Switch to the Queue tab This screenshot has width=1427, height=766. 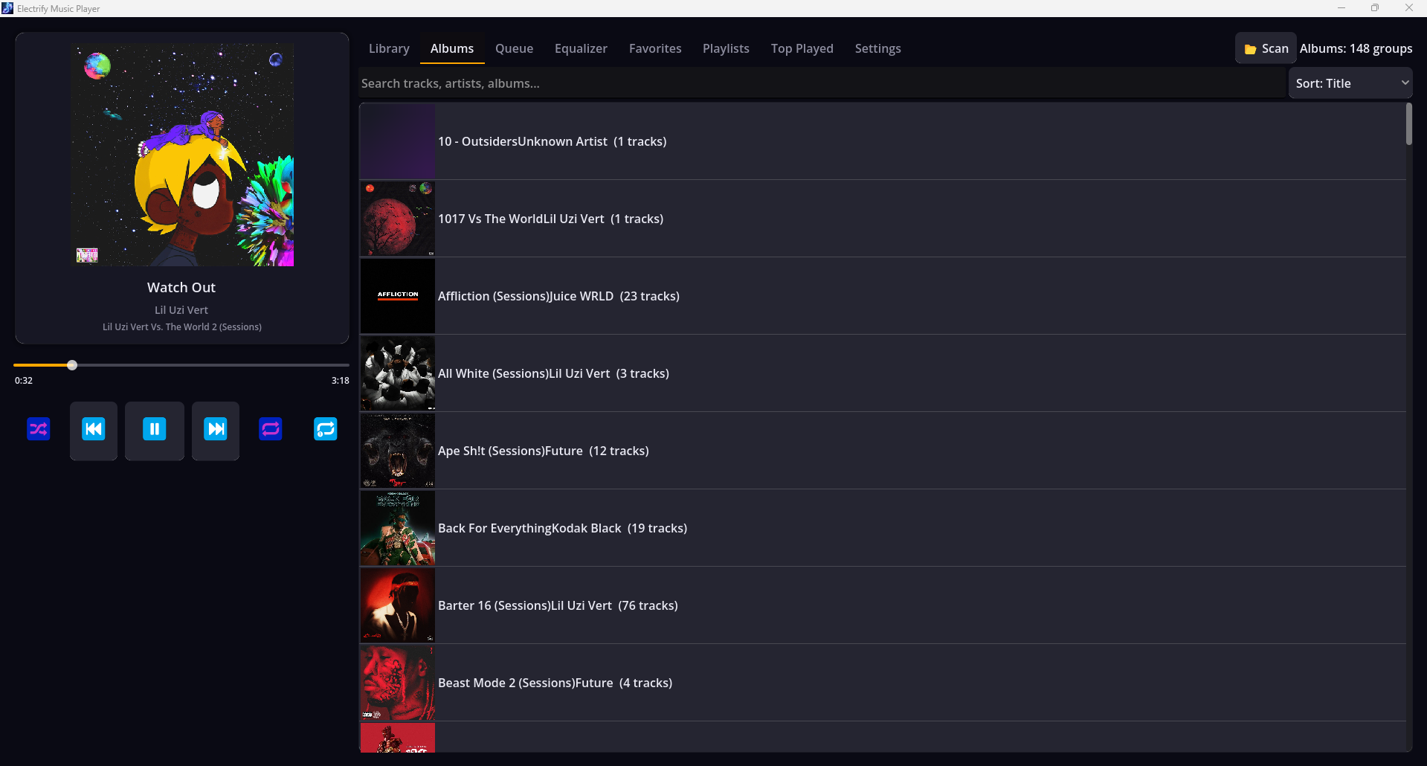[x=515, y=48]
